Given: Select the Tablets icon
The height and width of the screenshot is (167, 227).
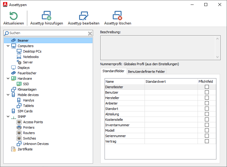Looking at the screenshot, I should (x=19, y=106).
